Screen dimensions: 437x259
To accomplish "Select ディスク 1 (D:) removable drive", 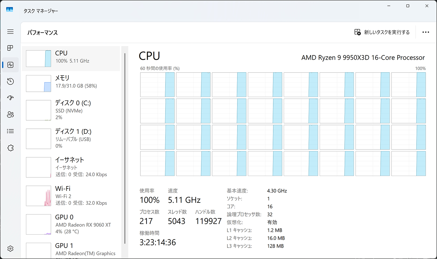I will [x=71, y=138].
